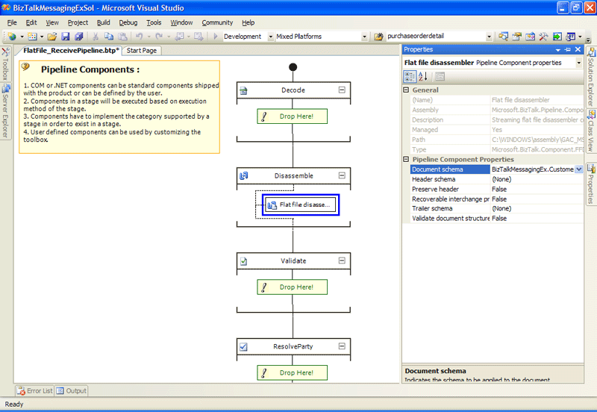Click the Validate stage icon
Image resolution: width=597 pixels, height=412 pixels.
tap(244, 261)
